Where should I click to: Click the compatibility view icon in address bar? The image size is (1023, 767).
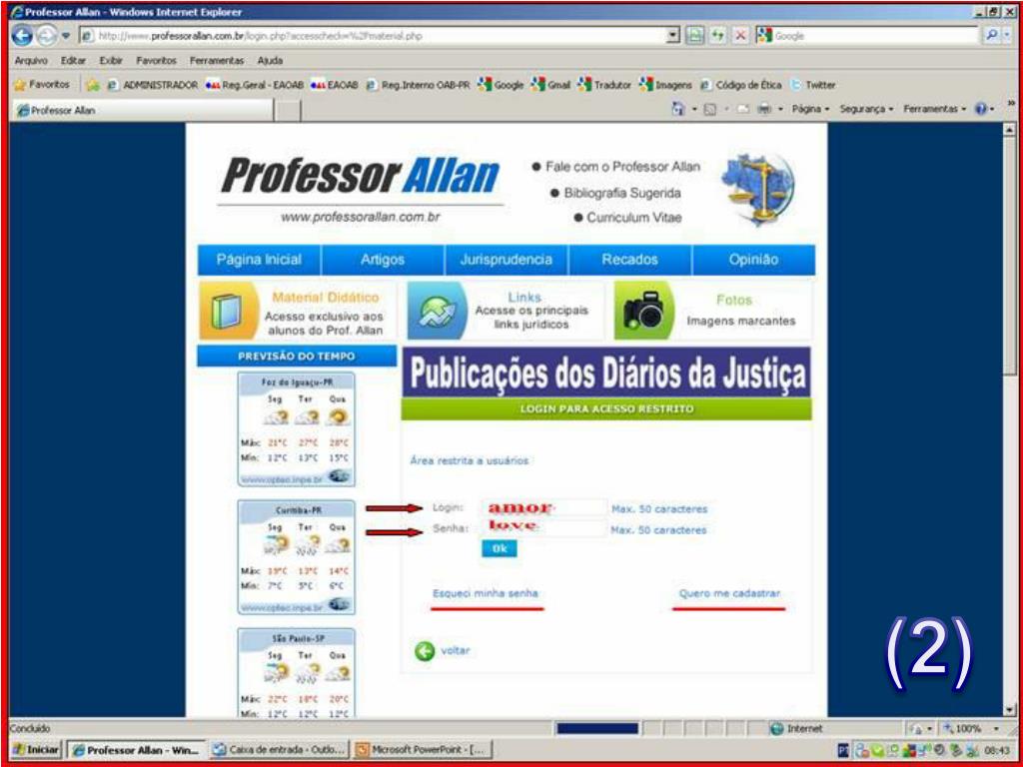click(694, 36)
